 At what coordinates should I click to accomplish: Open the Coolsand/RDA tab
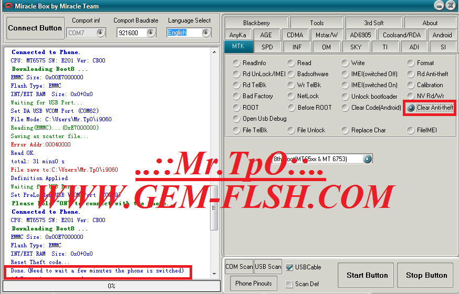(x=402, y=35)
